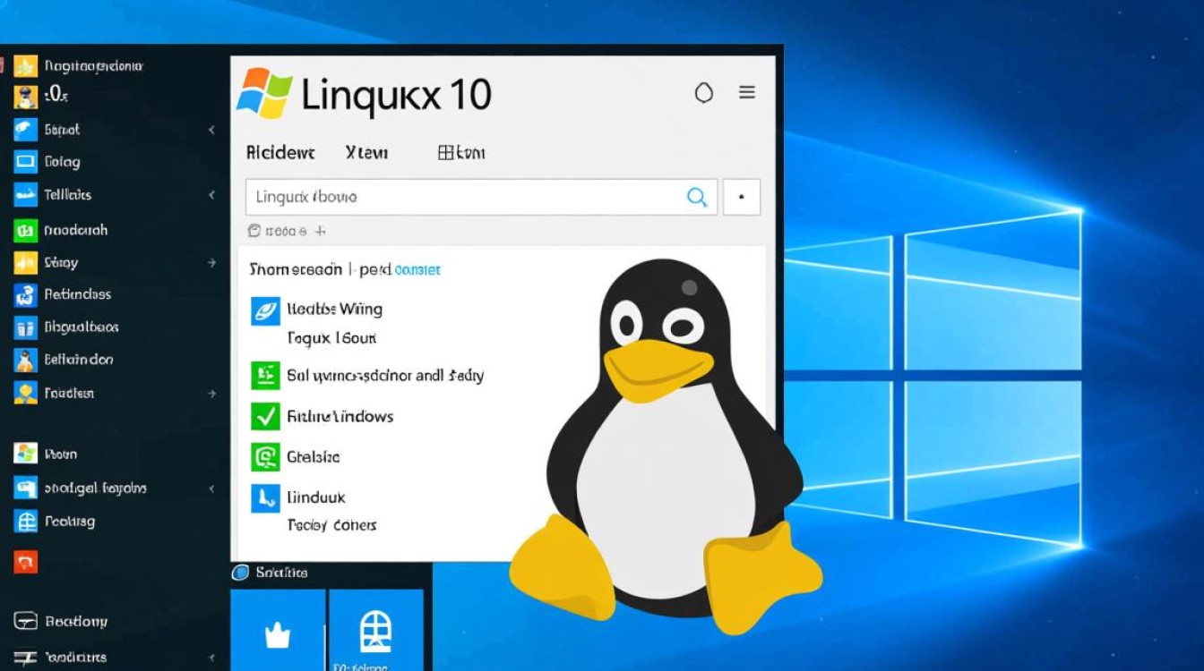Open the hamburger menu in the top right
The width and height of the screenshot is (1204, 671).
(x=747, y=92)
